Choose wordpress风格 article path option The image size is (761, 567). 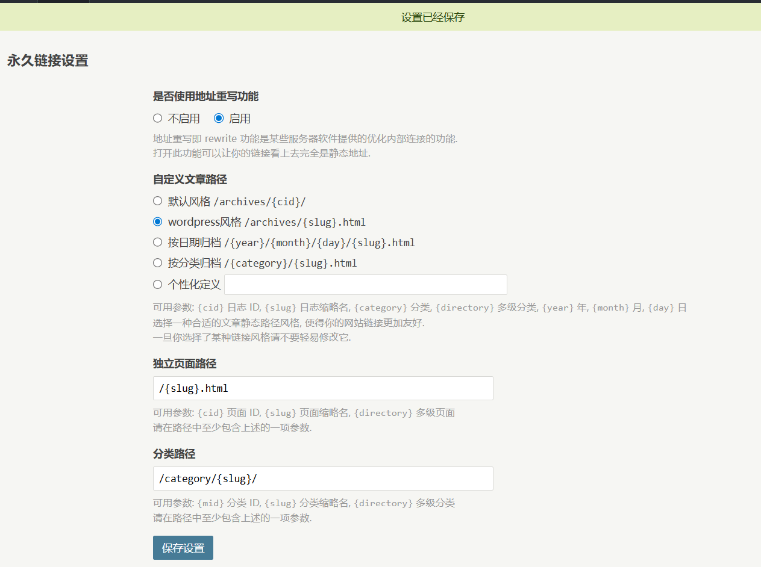[x=158, y=222]
